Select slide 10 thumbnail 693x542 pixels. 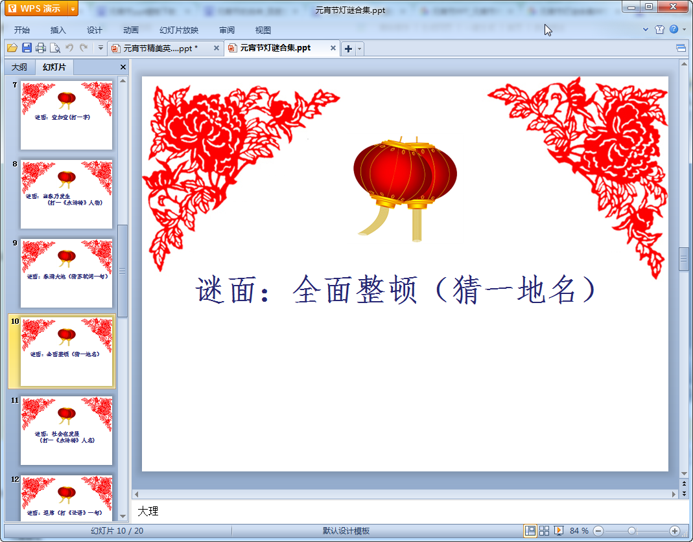[x=66, y=352]
